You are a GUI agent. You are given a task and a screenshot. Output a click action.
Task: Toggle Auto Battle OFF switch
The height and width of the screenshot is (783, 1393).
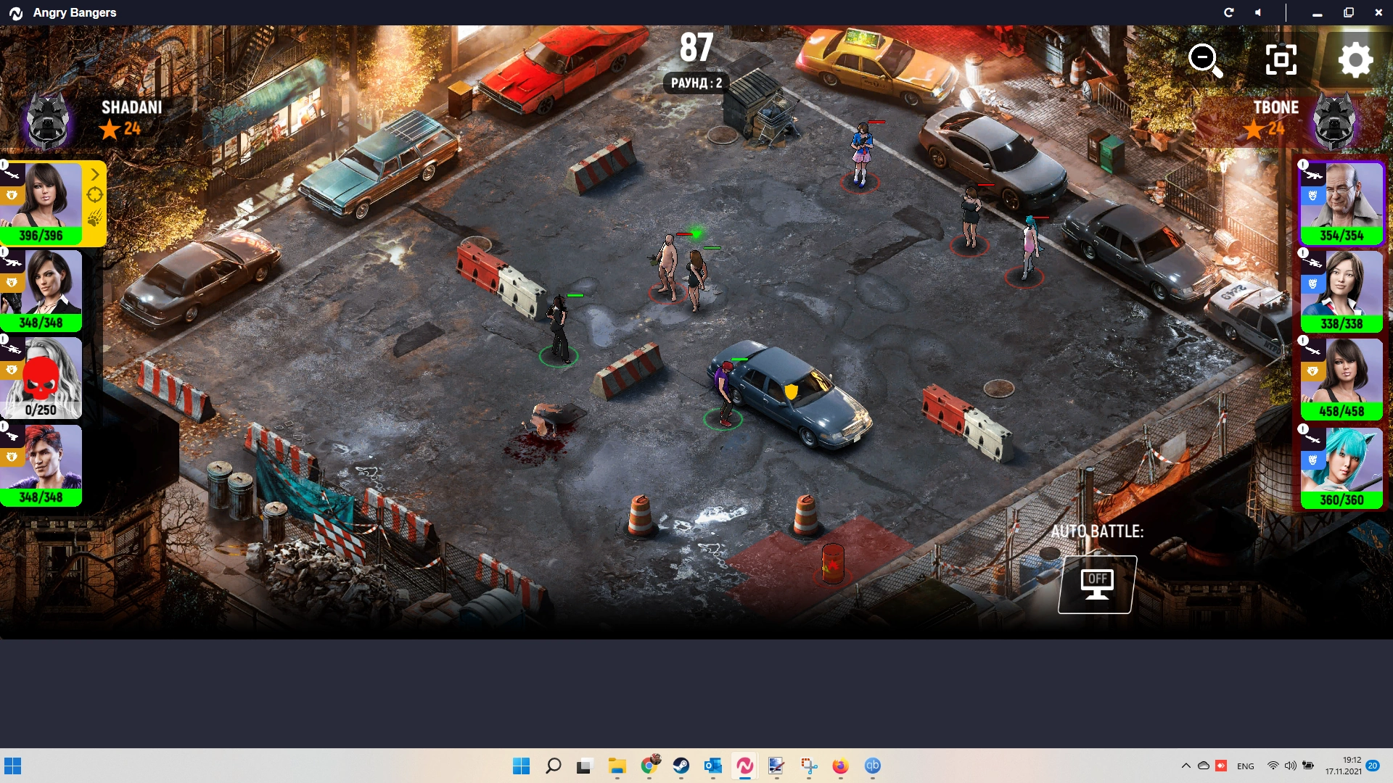click(x=1096, y=584)
